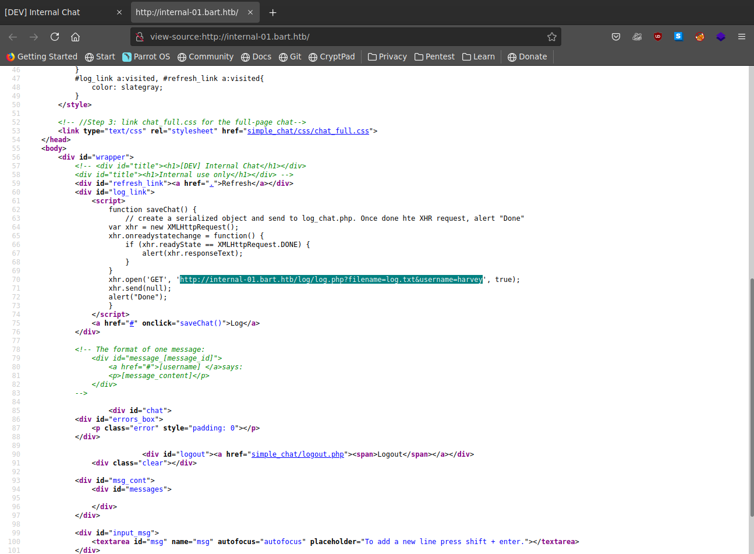Click the connection security icon in the address bar
Image resolution: width=754 pixels, height=554 pixels.
pos(140,37)
